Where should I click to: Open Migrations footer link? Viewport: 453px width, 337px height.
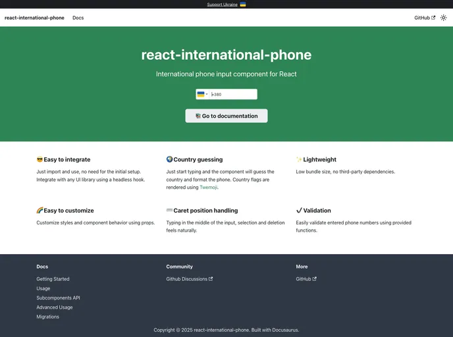tap(47, 317)
